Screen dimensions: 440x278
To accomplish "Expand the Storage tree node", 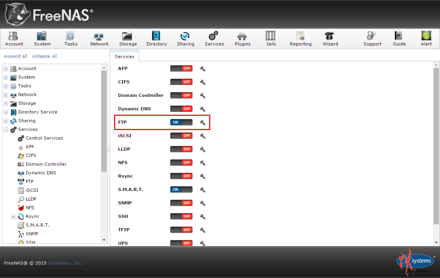I will (6, 103).
